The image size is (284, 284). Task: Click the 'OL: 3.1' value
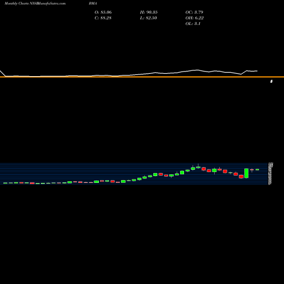[x=193, y=24]
